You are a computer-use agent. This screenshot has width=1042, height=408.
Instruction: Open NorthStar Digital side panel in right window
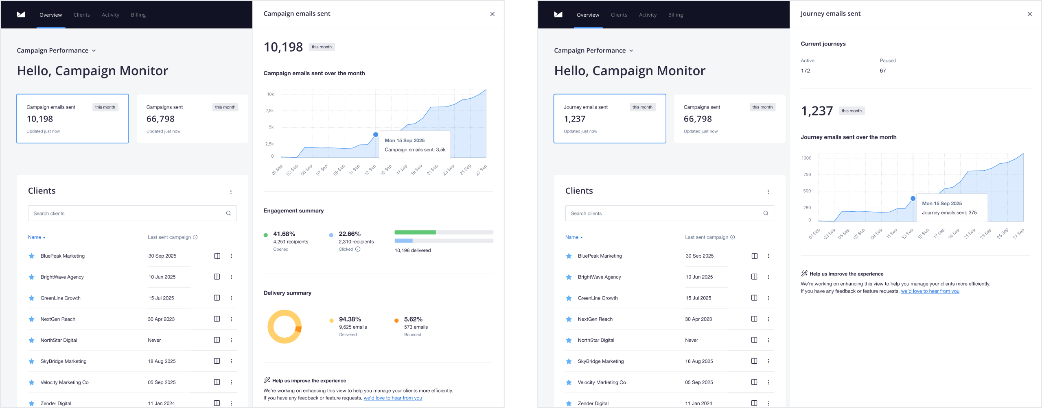pos(754,340)
